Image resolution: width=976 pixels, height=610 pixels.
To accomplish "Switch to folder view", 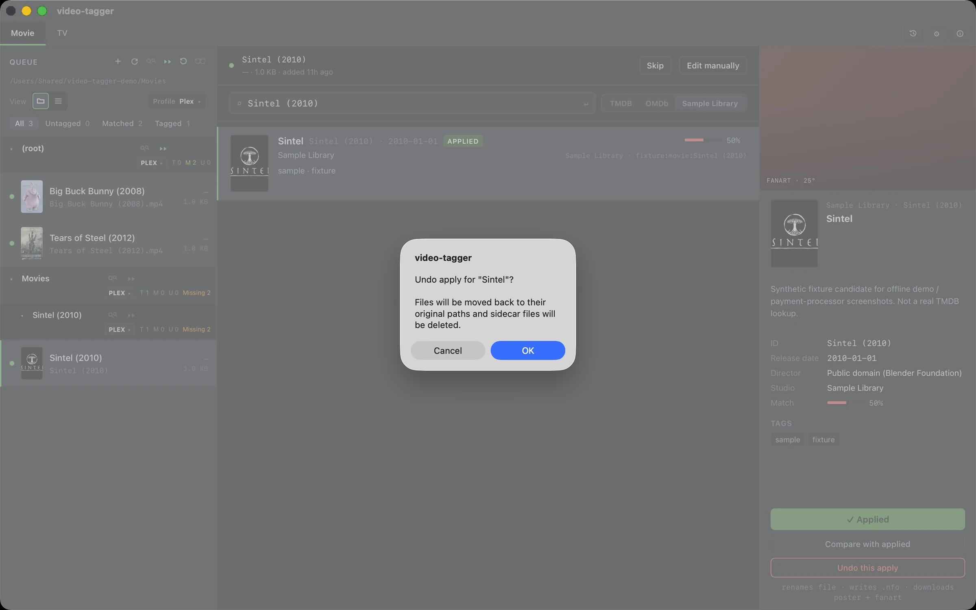I will 41,101.
